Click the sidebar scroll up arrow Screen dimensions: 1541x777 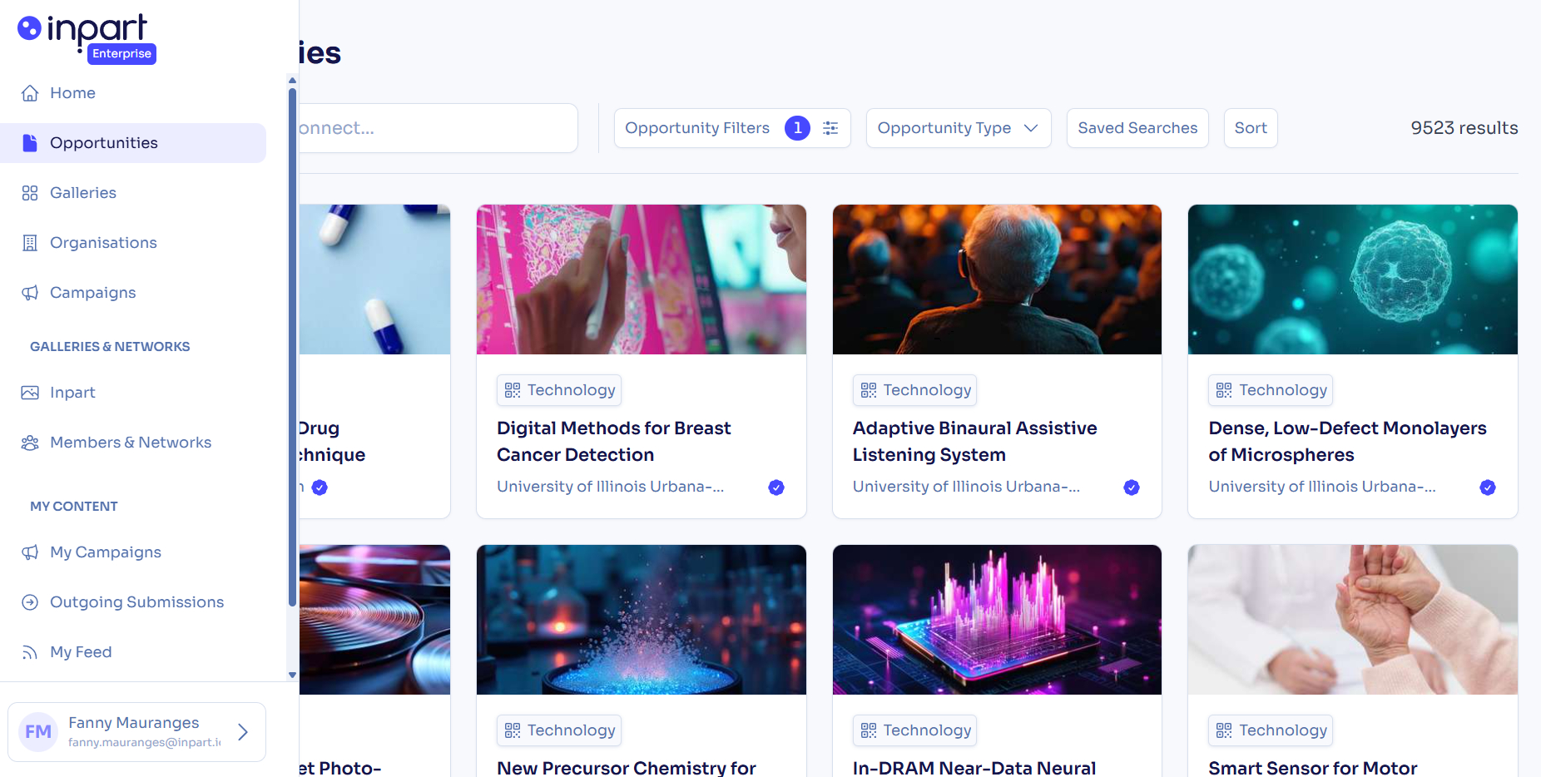(x=292, y=81)
